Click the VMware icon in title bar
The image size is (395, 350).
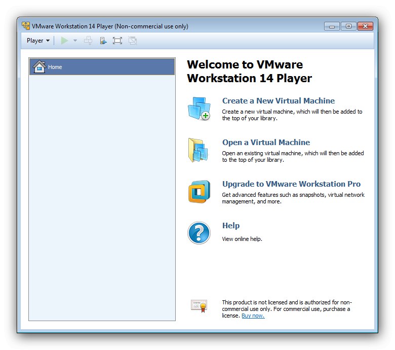point(26,26)
